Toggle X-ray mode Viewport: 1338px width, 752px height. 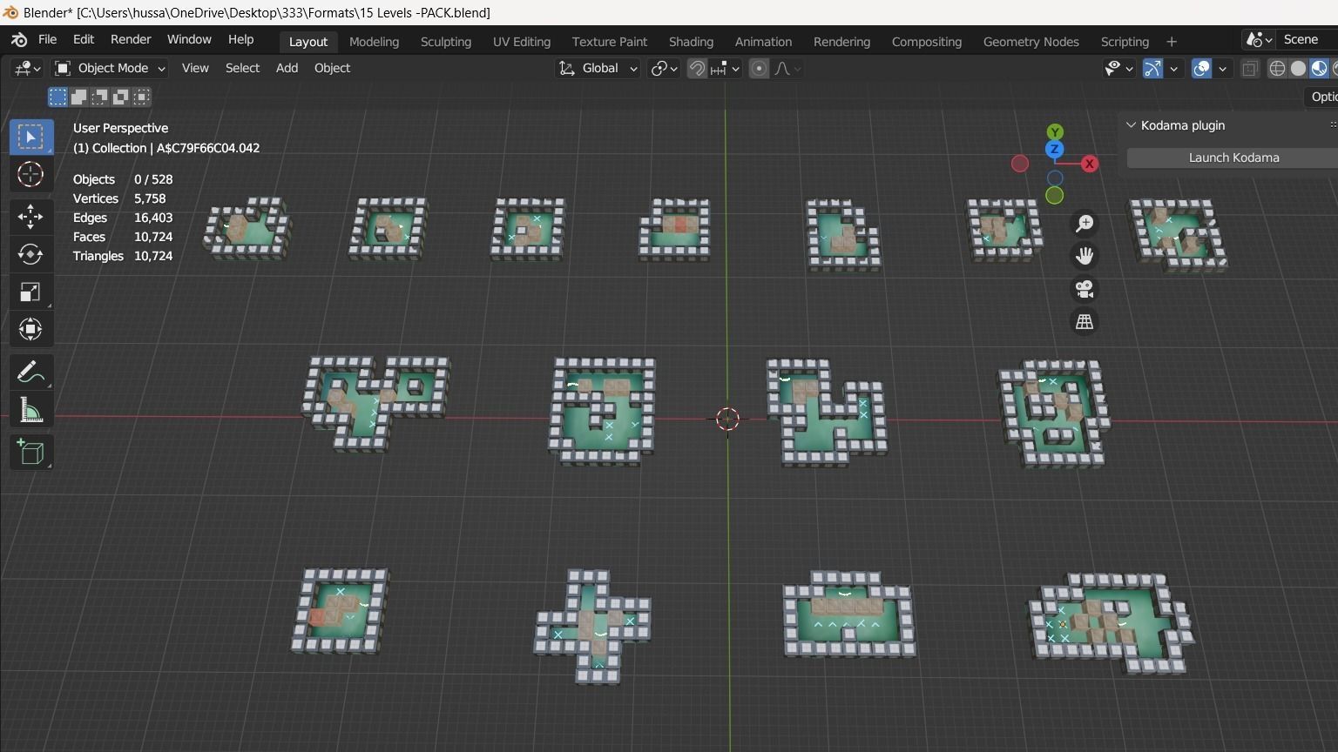pos(1250,69)
